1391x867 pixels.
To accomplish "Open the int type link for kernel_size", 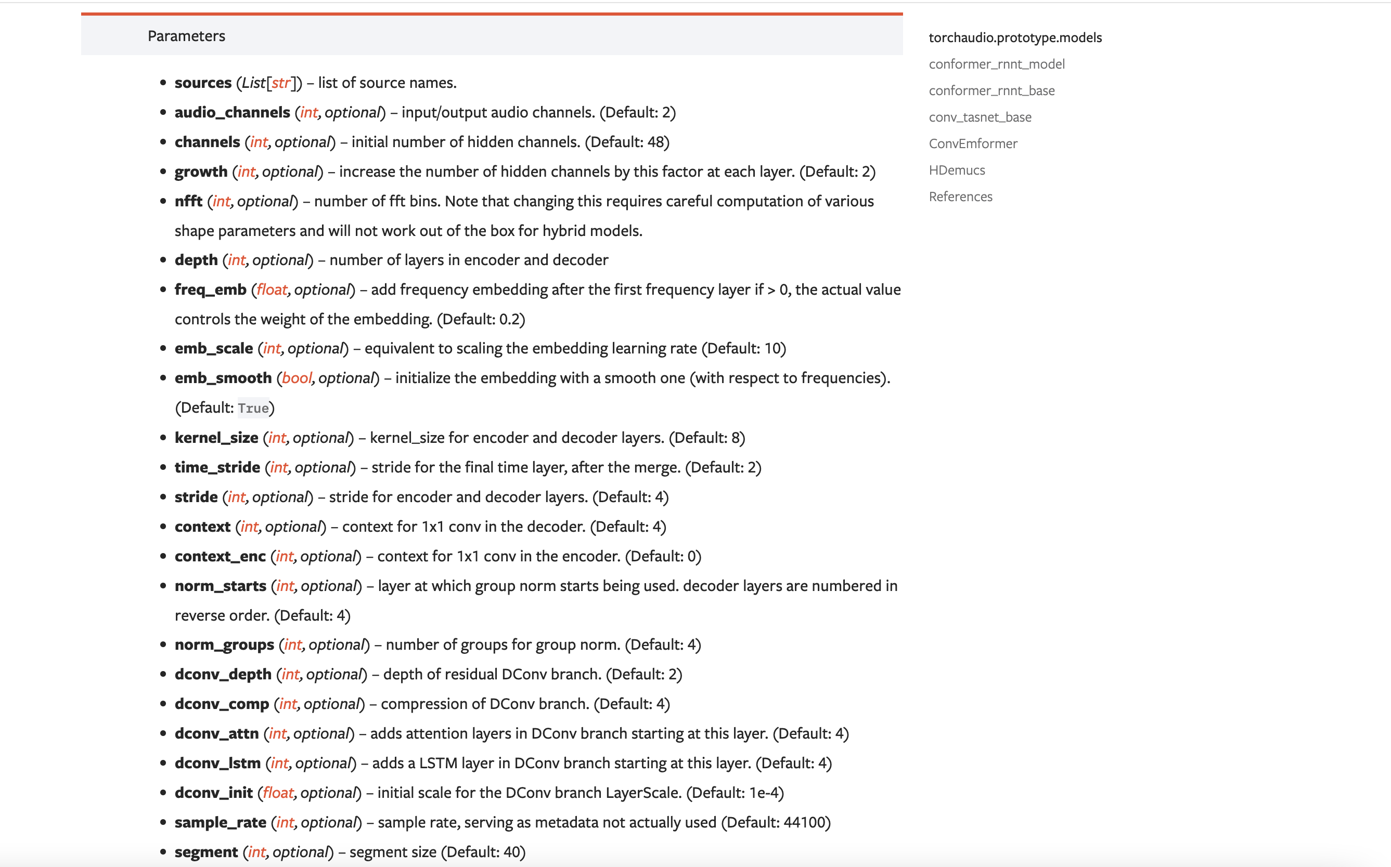I will [x=276, y=437].
